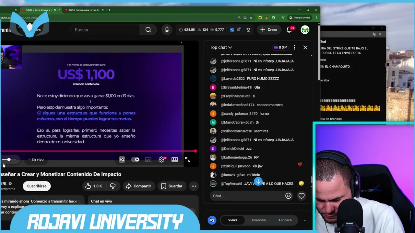Toggle the autoplay switch in player
Image resolution: width=415 pixels, height=233 pixels.
click(135, 160)
